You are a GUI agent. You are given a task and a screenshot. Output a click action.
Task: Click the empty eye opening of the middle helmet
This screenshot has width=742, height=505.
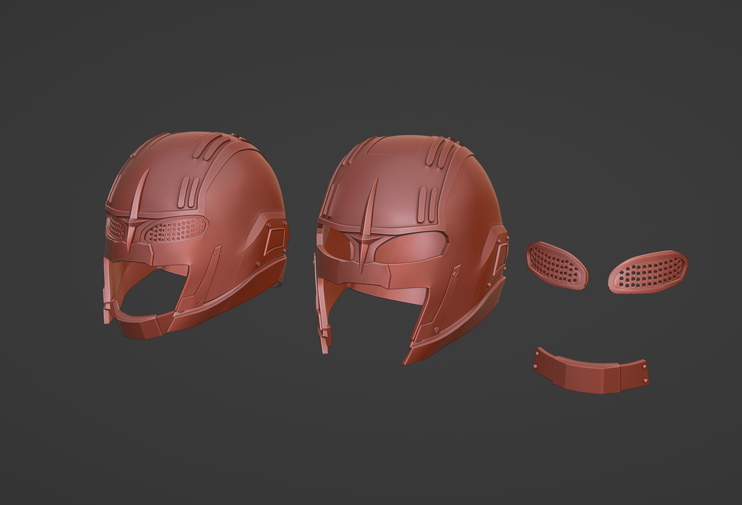coord(418,247)
